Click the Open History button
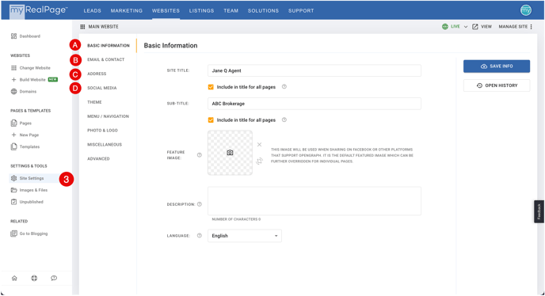Image resolution: width=545 pixels, height=296 pixels. point(497,85)
